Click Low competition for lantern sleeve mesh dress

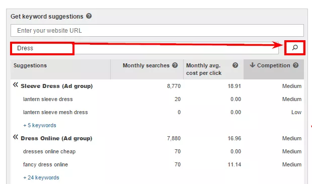[x=296, y=112]
